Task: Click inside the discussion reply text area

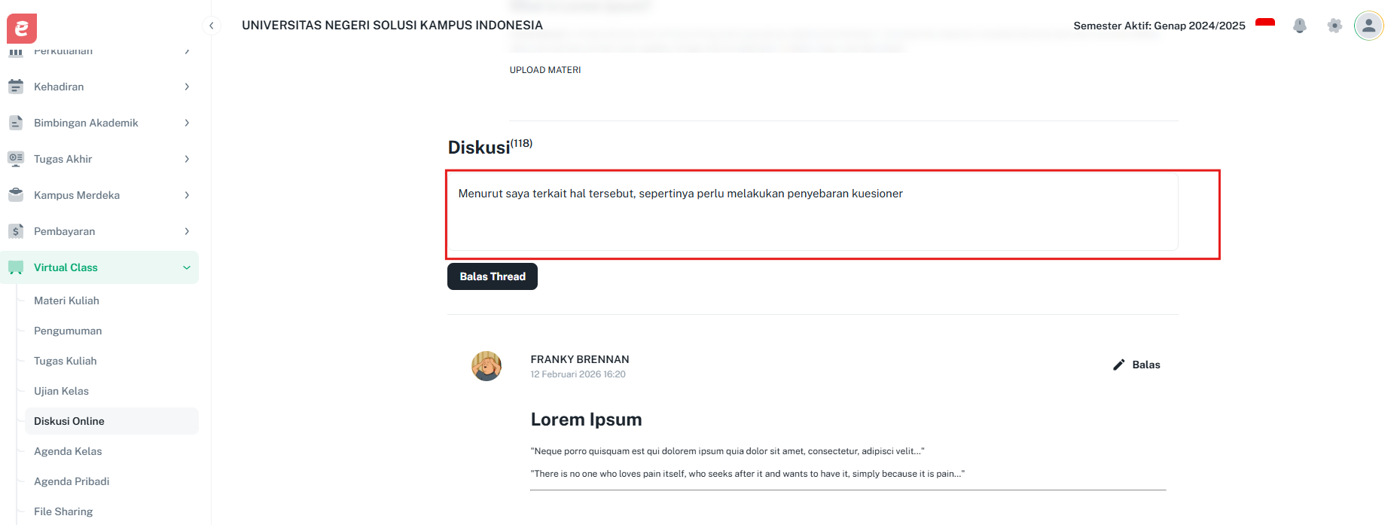Action: [812, 212]
